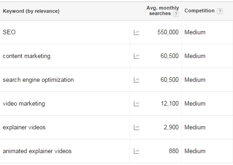Select the animated explainer videos keyword

tap(37, 151)
